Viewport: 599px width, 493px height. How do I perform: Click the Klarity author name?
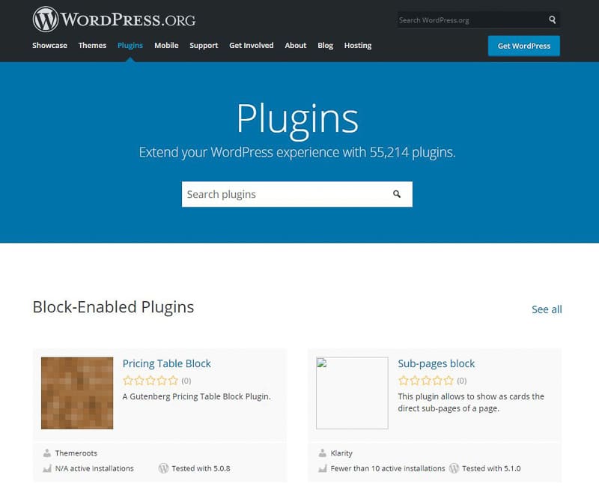pyautogui.click(x=341, y=453)
